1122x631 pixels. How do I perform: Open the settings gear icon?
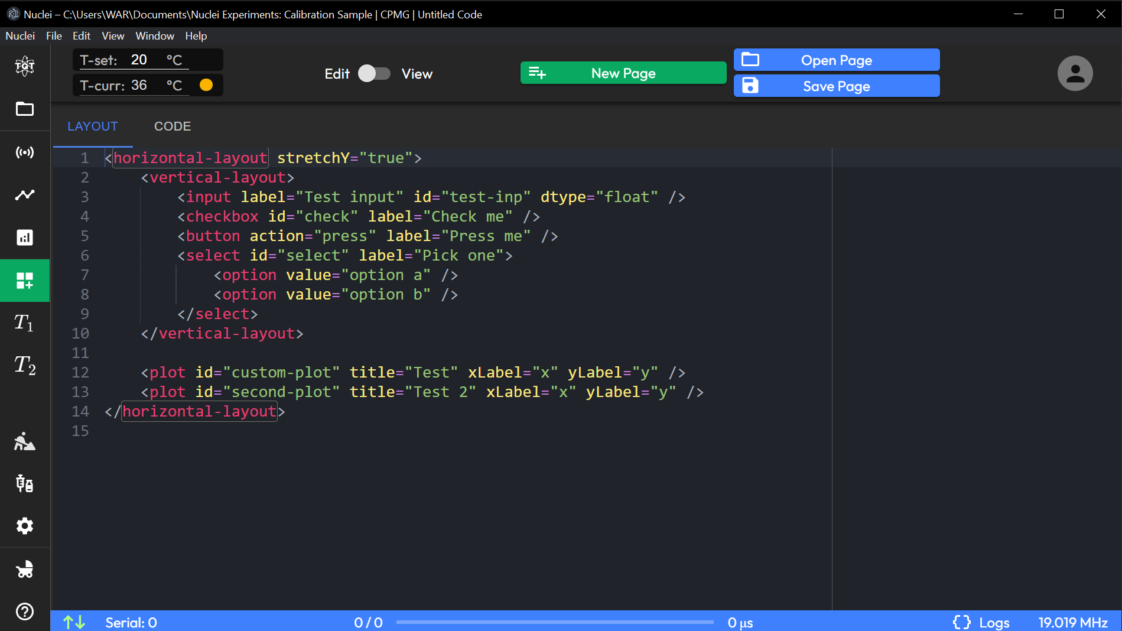pyautogui.click(x=25, y=526)
